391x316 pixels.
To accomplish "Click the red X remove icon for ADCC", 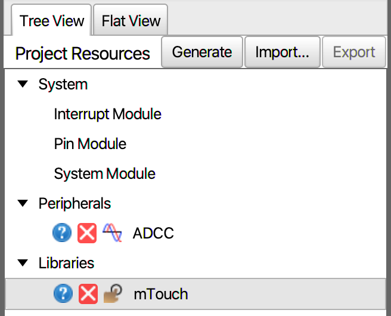I will (87, 233).
